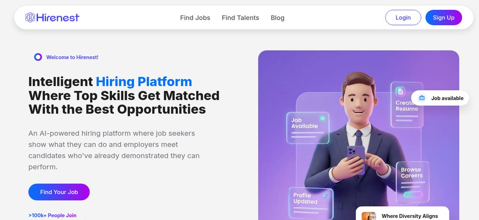Click the briefcase icon in the Job available badge
Viewport: 479px width, 220px height.
coord(422,98)
